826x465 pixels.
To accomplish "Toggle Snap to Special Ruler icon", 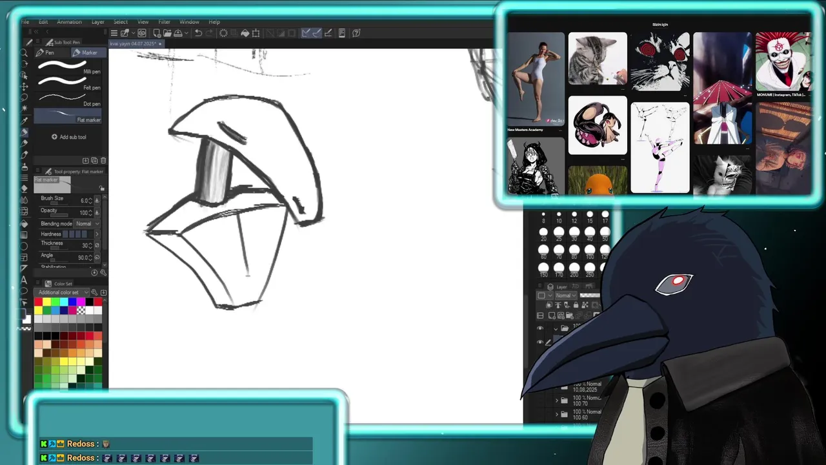I will click(x=316, y=33).
